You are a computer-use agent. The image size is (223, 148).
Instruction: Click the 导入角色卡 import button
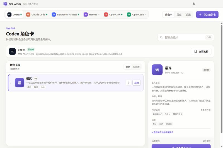coord(207,15)
